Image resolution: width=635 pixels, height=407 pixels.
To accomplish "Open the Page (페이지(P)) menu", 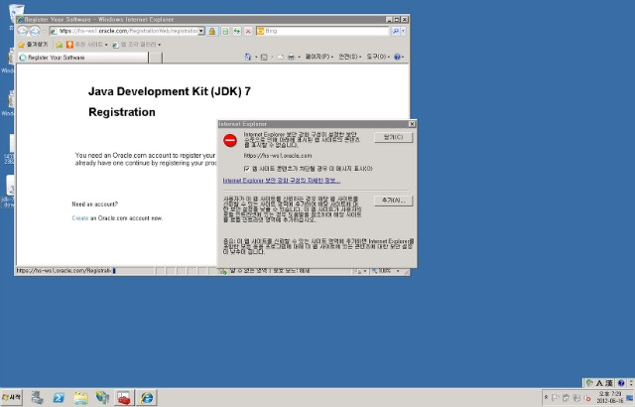I will (x=319, y=57).
